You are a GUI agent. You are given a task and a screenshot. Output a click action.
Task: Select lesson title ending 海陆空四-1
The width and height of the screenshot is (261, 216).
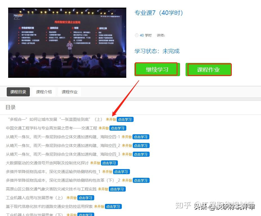[x=63, y=137]
